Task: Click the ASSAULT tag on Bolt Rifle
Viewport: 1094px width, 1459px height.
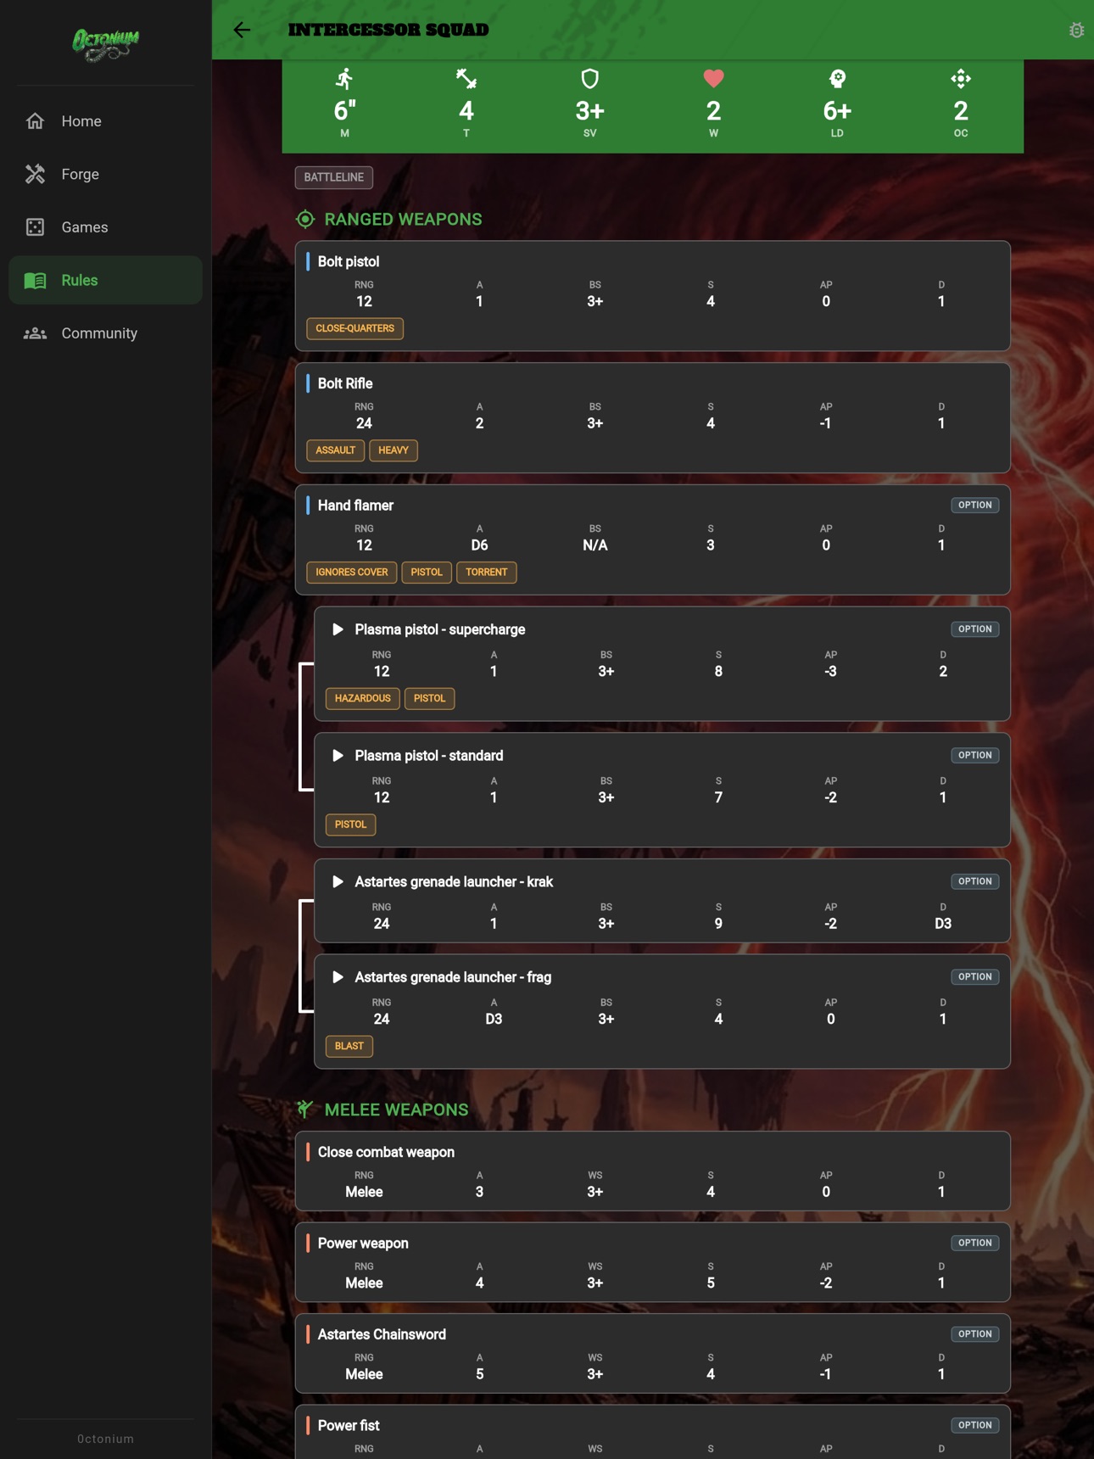Action: tap(336, 450)
